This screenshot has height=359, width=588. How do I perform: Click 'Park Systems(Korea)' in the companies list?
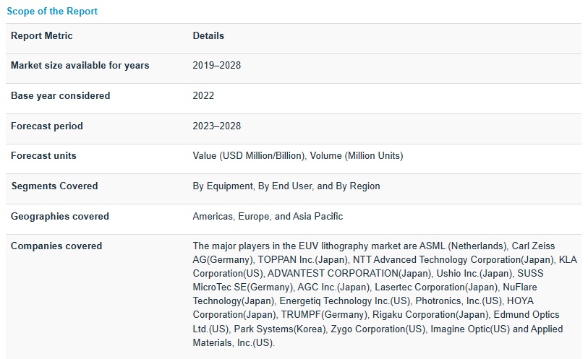281,329
